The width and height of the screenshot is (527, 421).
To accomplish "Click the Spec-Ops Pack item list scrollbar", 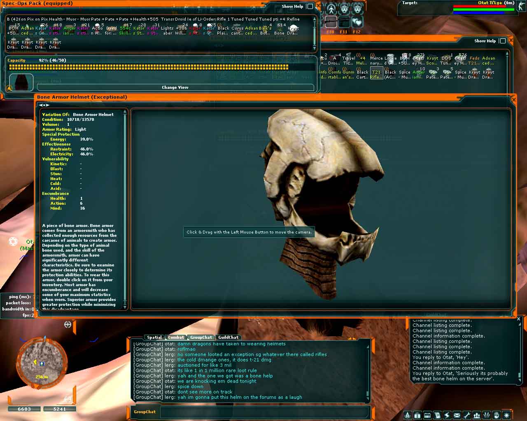I will point(315,33).
